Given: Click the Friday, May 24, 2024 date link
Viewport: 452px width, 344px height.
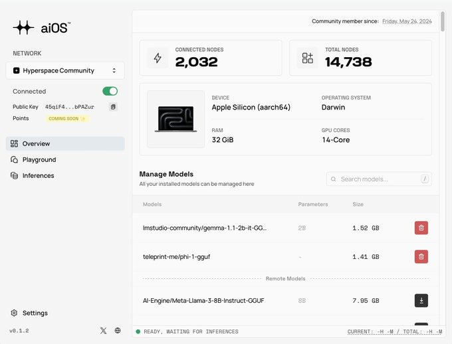Looking at the screenshot, I should click(407, 21).
